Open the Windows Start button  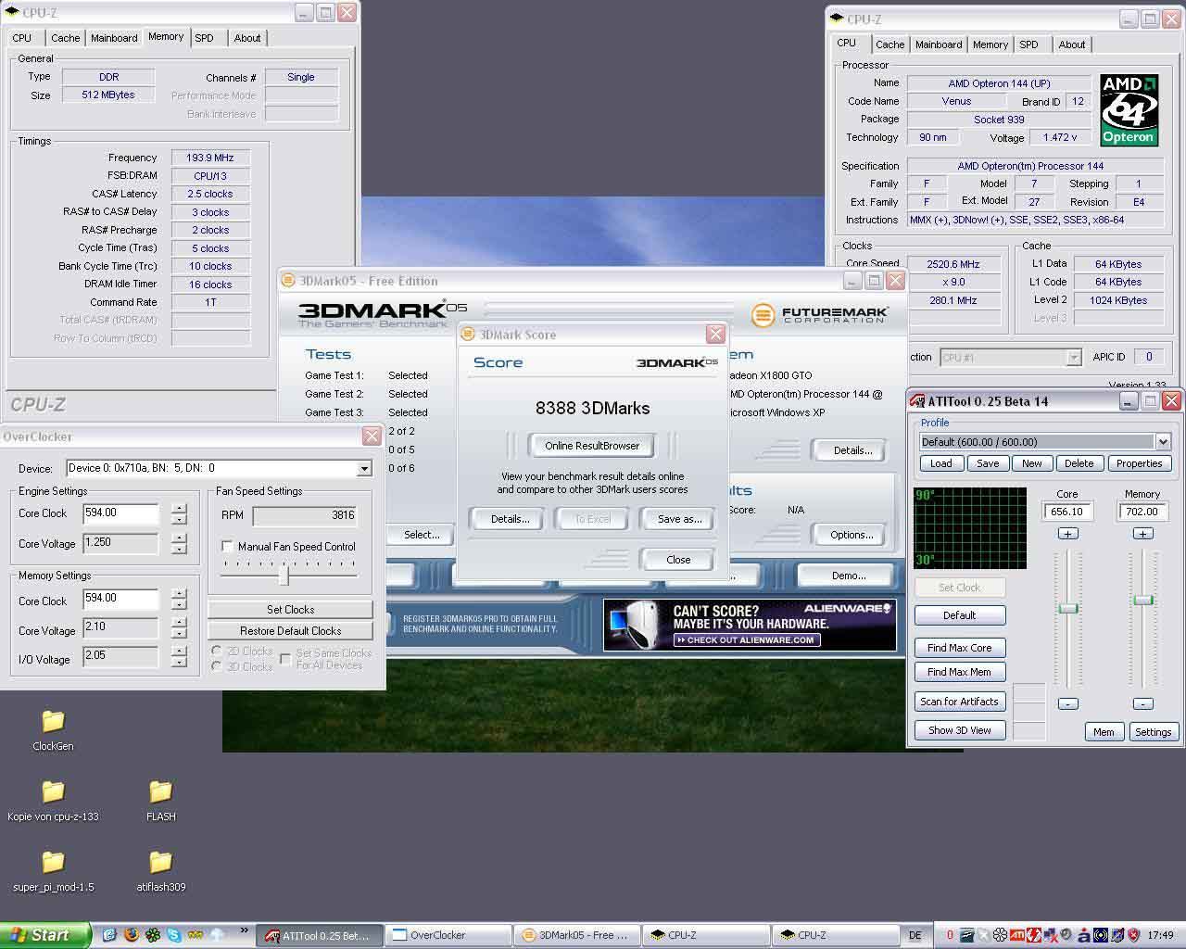tap(45, 935)
